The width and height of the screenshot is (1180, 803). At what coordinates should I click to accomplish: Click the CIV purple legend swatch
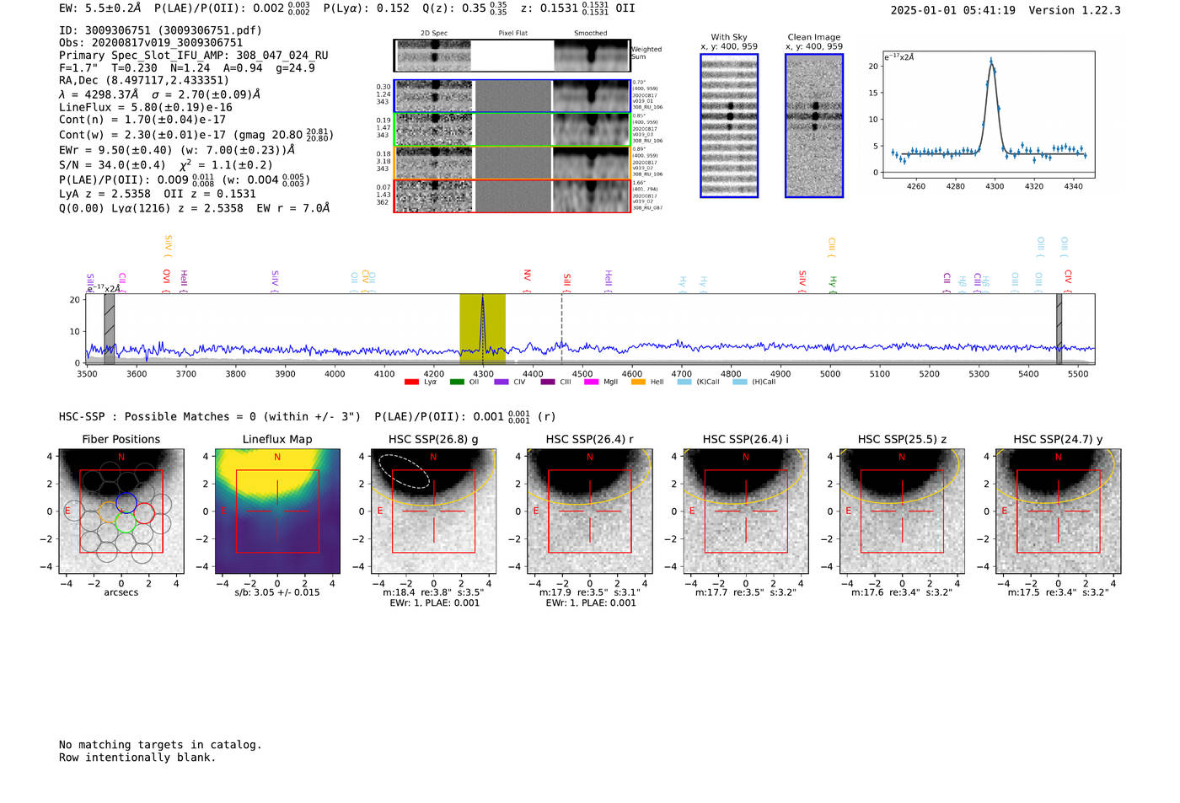point(501,383)
